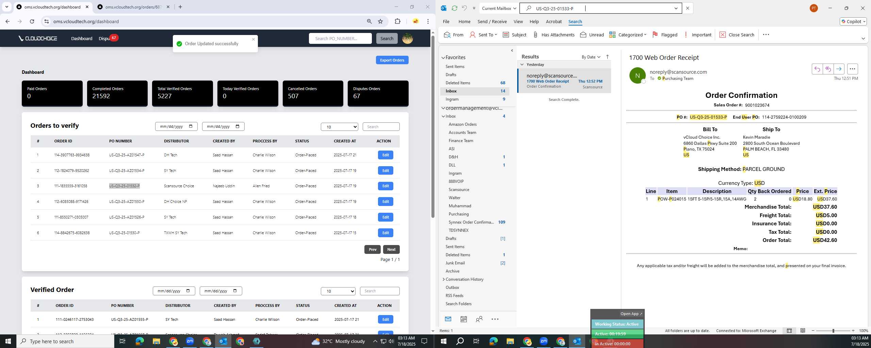The image size is (871, 348).
Task: Open more navigation options in Outlook
Action: tap(495, 319)
